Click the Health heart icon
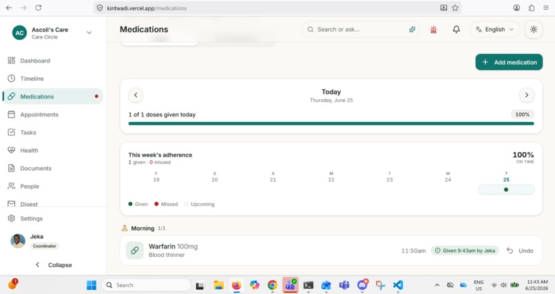This screenshot has height=294, width=555. click(11, 150)
